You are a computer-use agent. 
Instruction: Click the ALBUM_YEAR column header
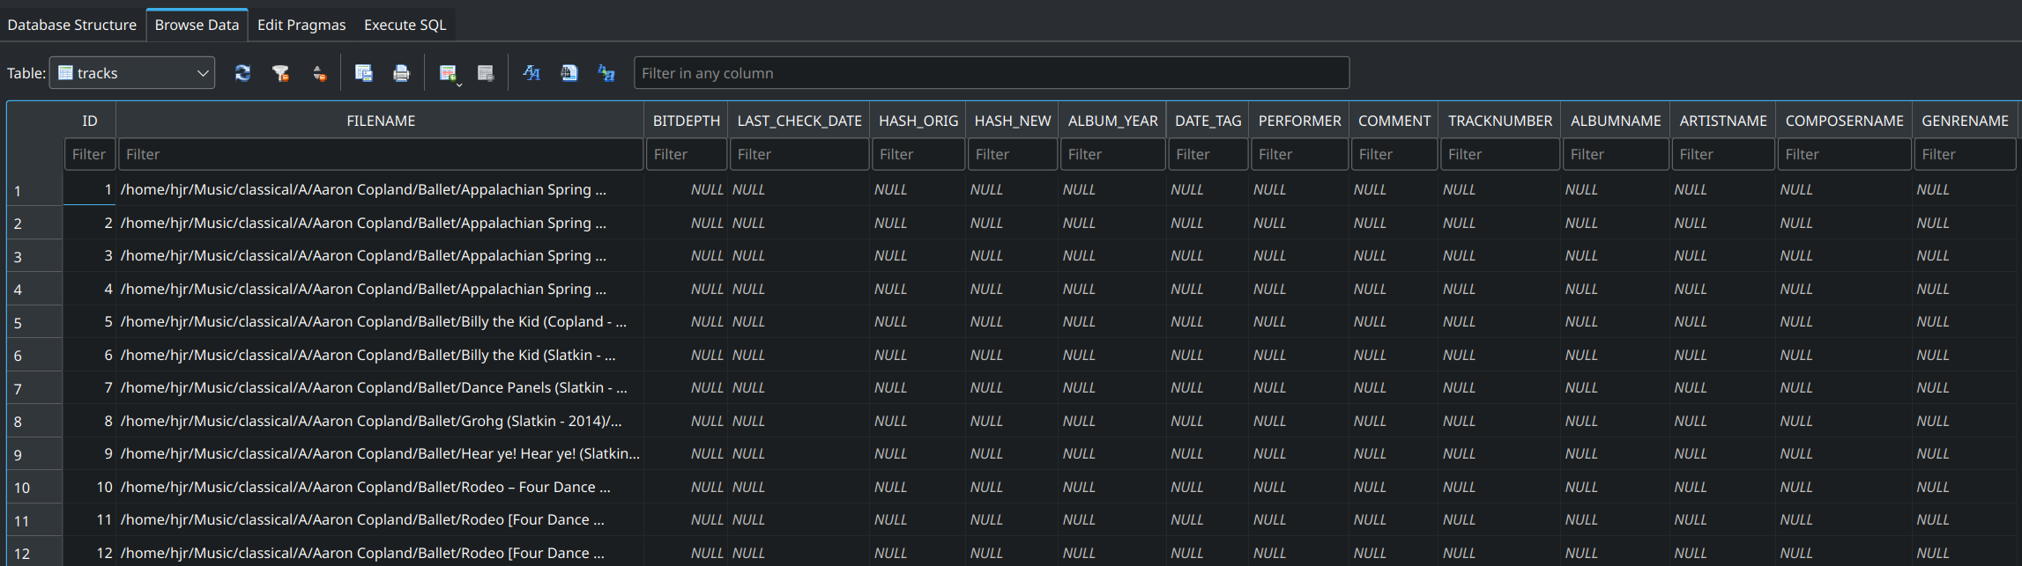(1112, 121)
